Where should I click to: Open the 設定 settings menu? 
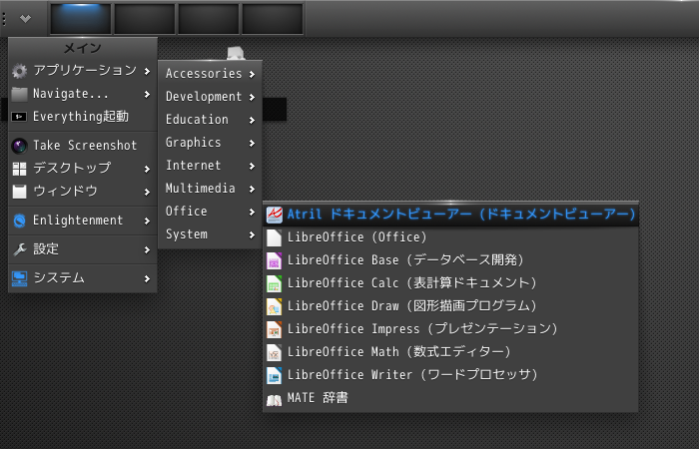pos(83,249)
